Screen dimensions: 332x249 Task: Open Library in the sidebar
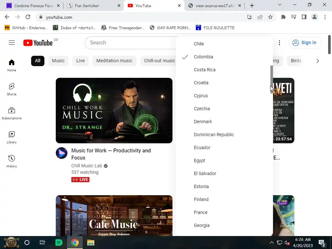pos(12,137)
